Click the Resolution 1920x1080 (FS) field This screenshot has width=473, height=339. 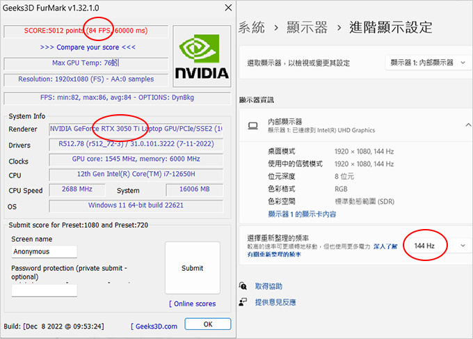86,79
